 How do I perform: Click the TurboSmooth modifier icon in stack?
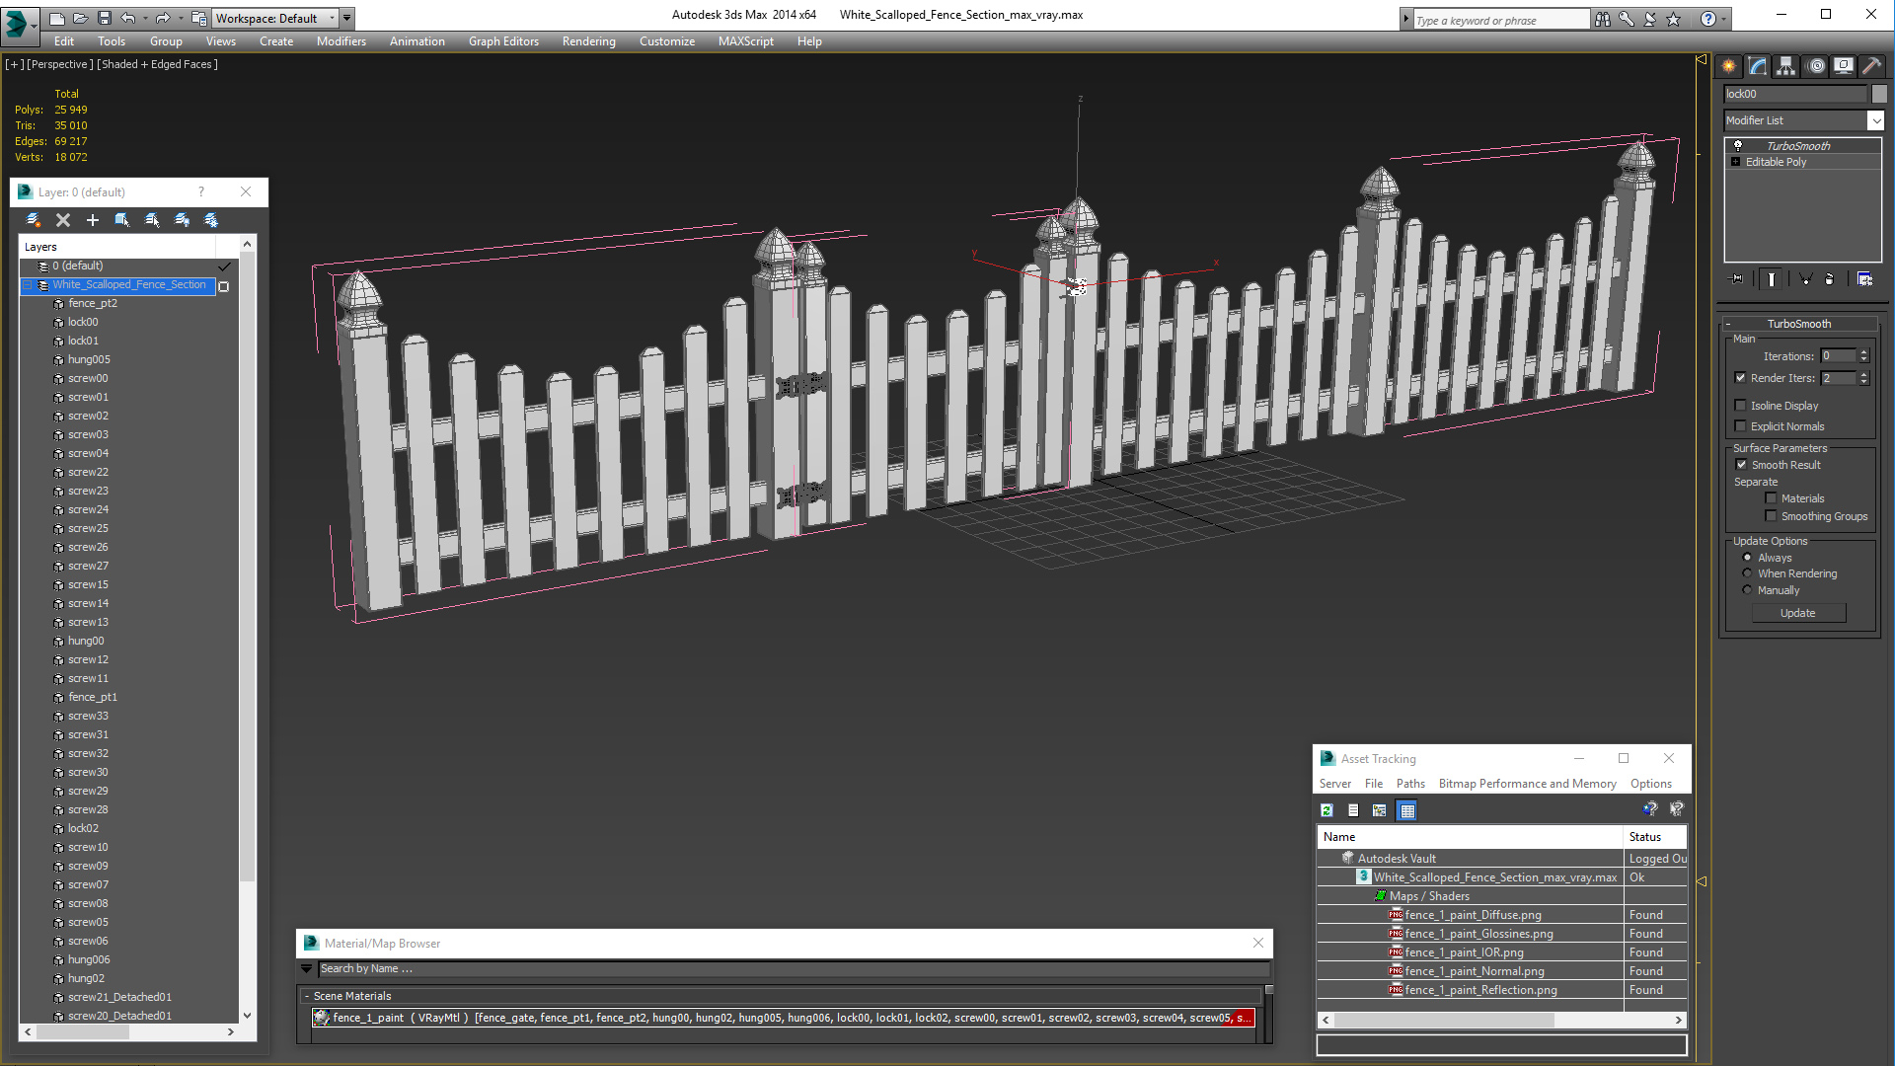1737,144
